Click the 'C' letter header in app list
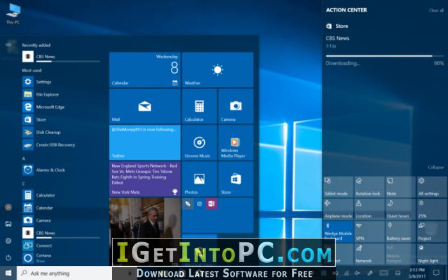Image resolution: width=448 pixels, height=280 pixels. [x=24, y=183]
